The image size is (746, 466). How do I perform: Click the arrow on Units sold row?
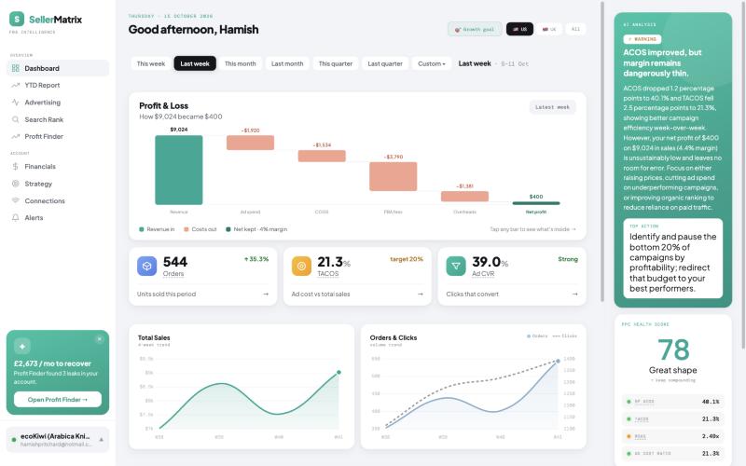pyautogui.click(x=266, y=294)
